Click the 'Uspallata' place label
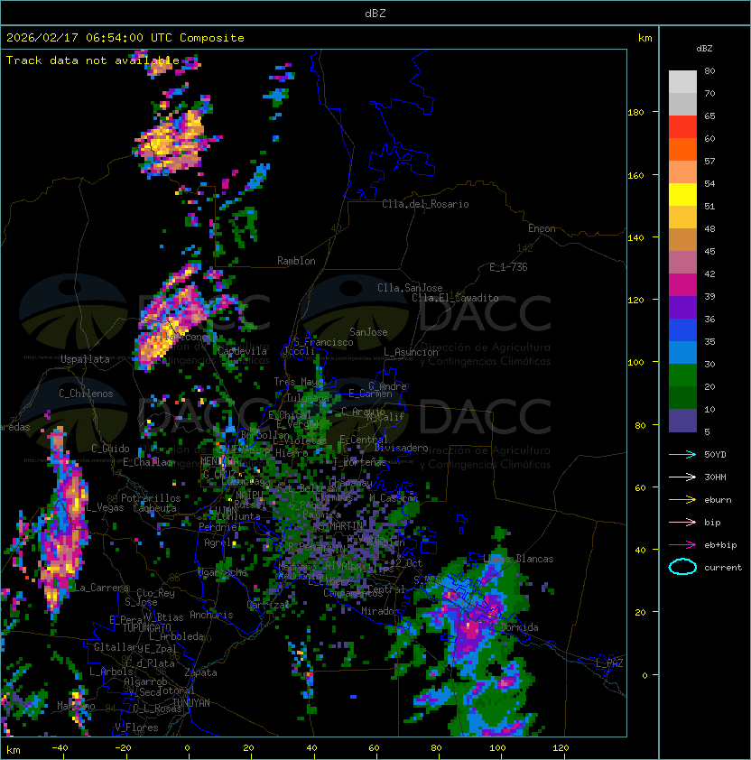Viewport: 751px width, 760px height. [85, 359]
